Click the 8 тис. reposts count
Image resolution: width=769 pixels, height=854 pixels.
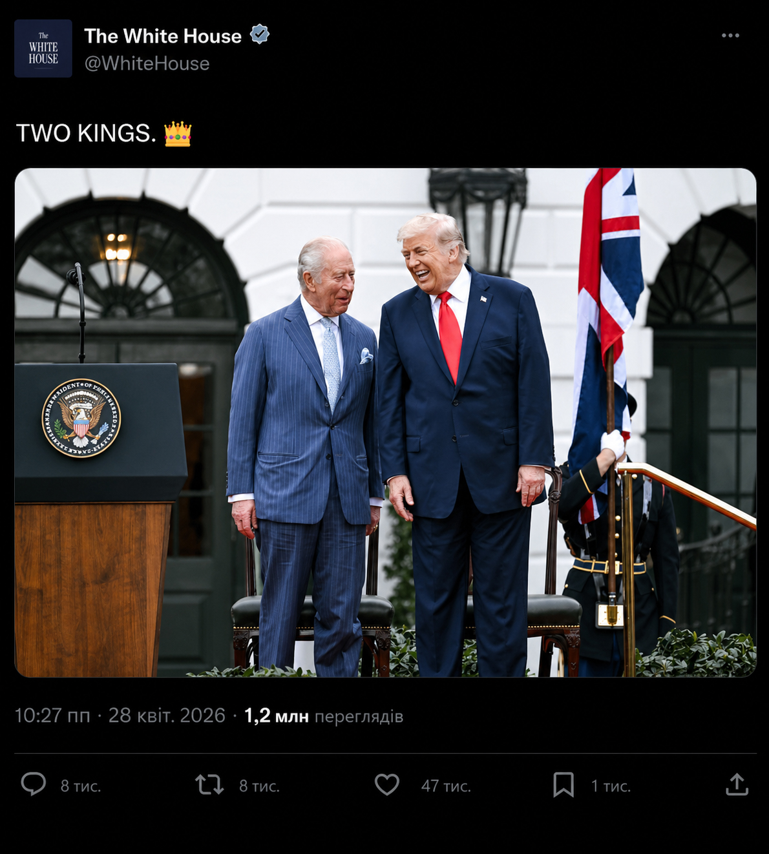[259, 786]
